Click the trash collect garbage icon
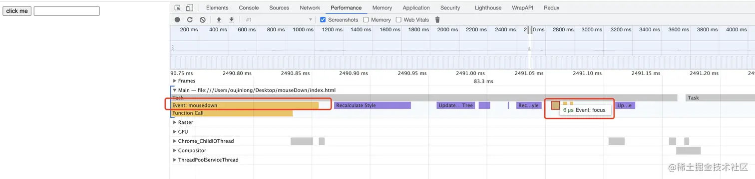This screenshot has width=755, height=179. click(x=437, y=20)
